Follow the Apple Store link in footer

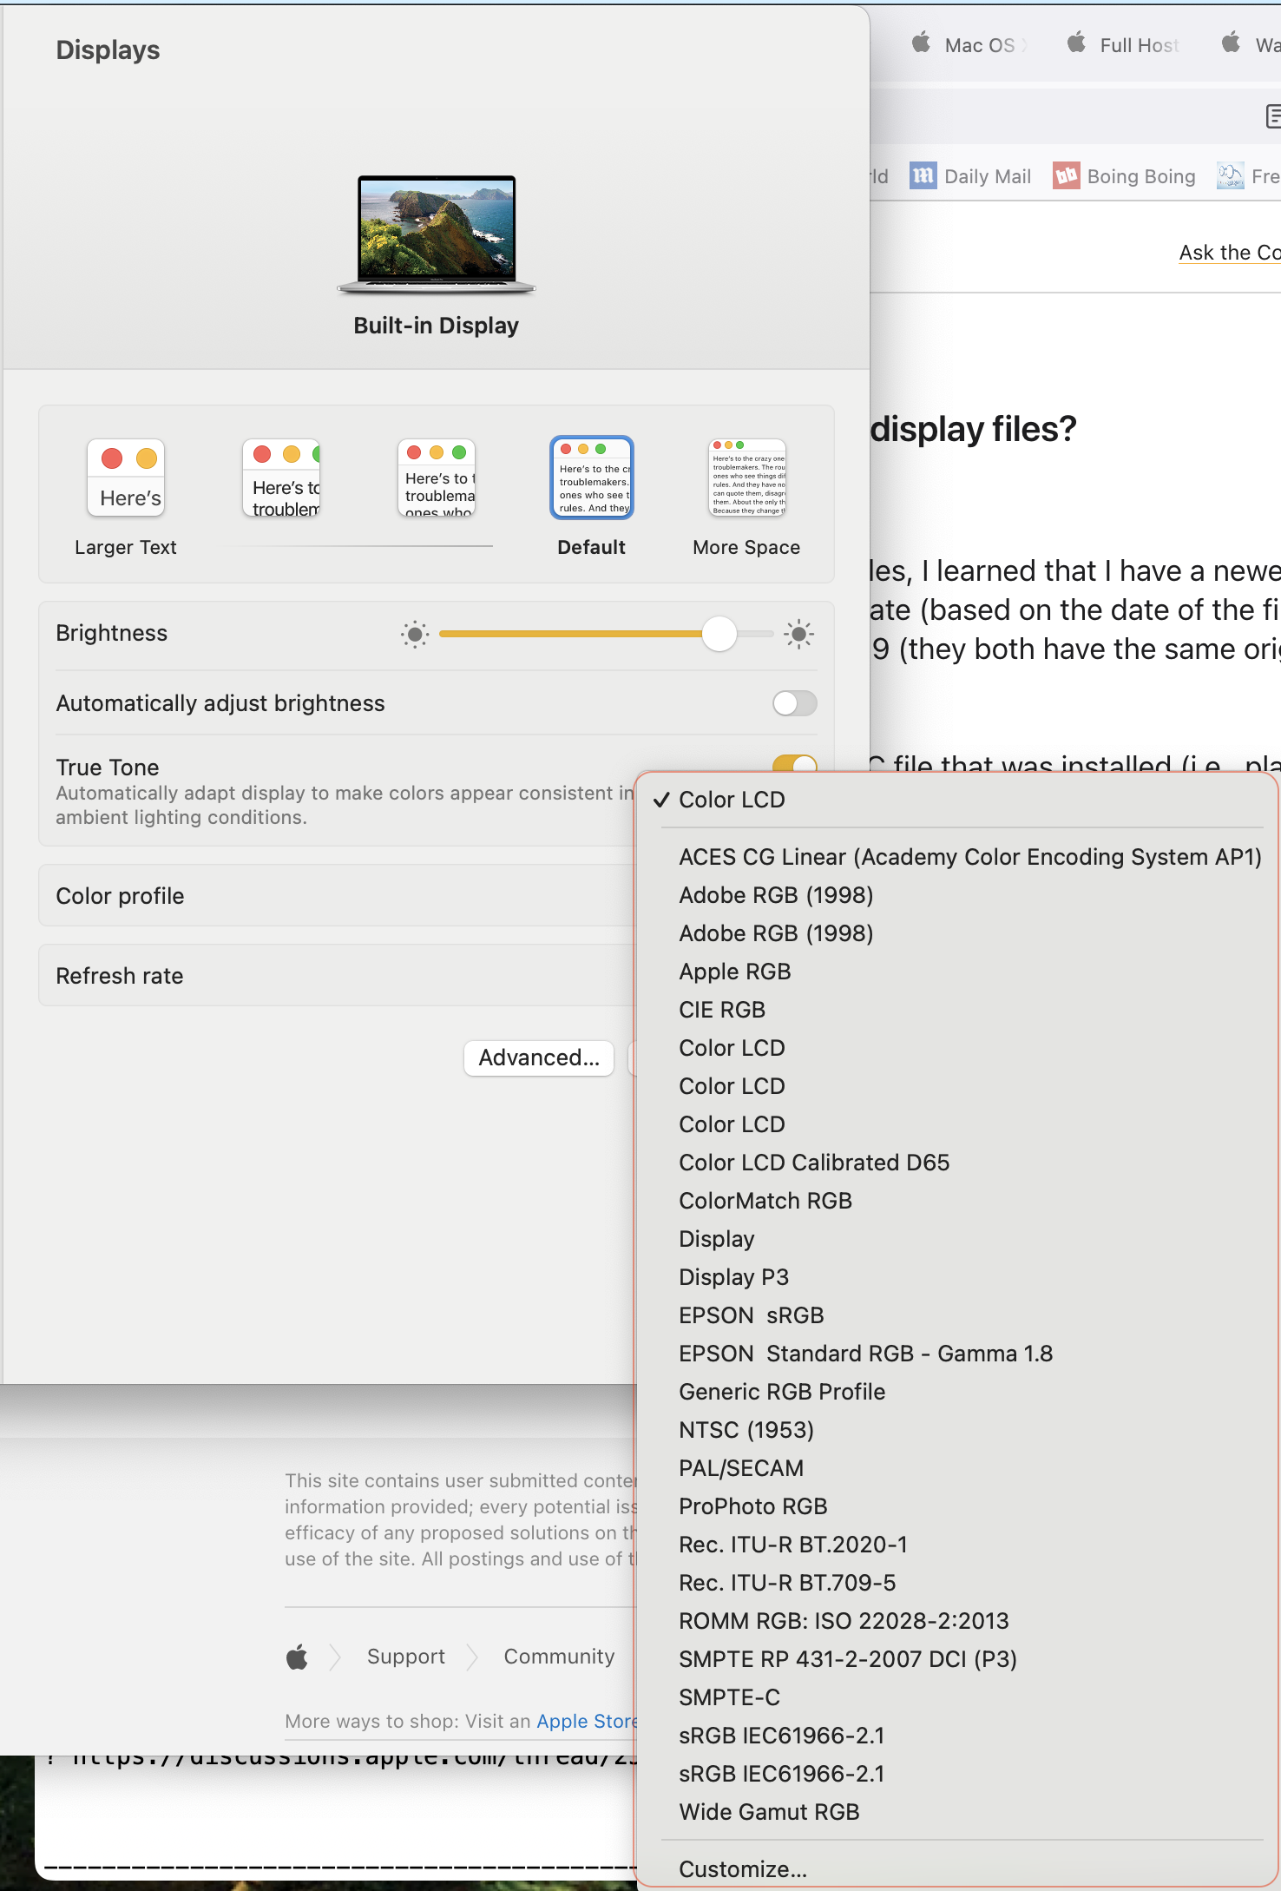(587, 1721)
